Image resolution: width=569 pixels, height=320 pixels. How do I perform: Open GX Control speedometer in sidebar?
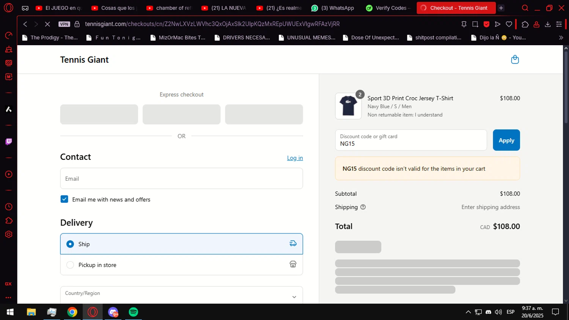point(8,35)
